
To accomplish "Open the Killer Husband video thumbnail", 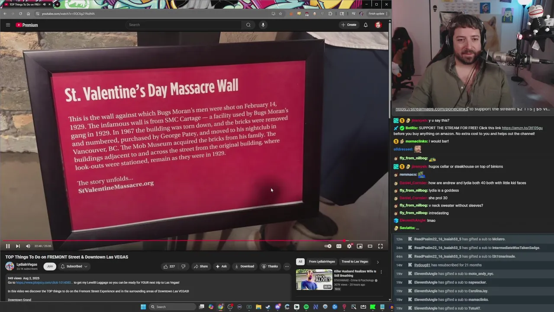I will pyautogui.click(x=314, y=279).
